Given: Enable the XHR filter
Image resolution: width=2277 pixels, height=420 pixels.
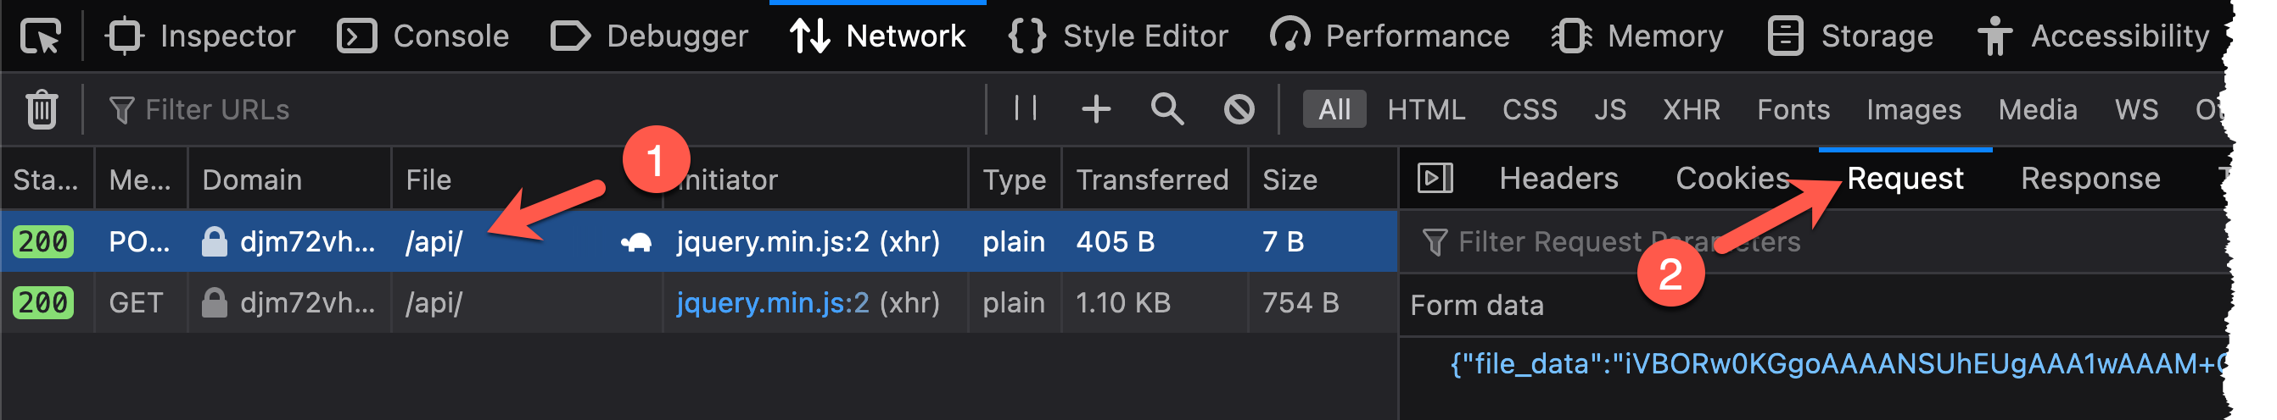Looking at the screenshot, I should point(1691,109).
